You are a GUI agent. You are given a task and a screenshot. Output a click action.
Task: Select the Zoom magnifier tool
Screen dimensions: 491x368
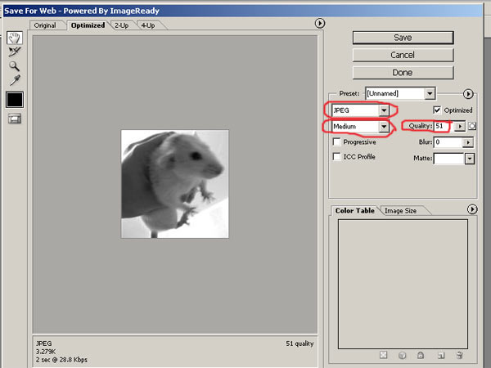point(14,66)
